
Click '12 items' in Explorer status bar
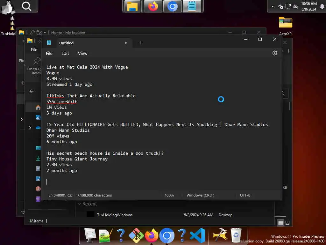click(36, 221)
